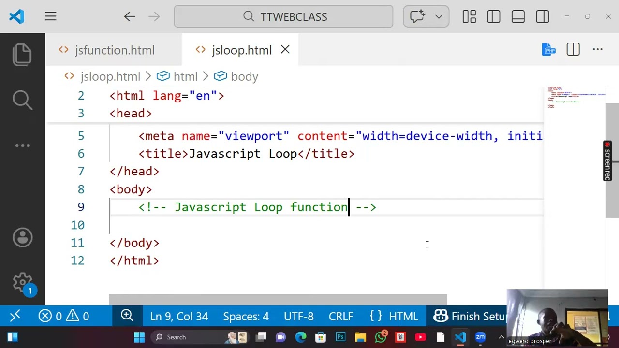Click the vertical scrollbar of the editor
Screen dimensions: 619x348
pos(612,160)
